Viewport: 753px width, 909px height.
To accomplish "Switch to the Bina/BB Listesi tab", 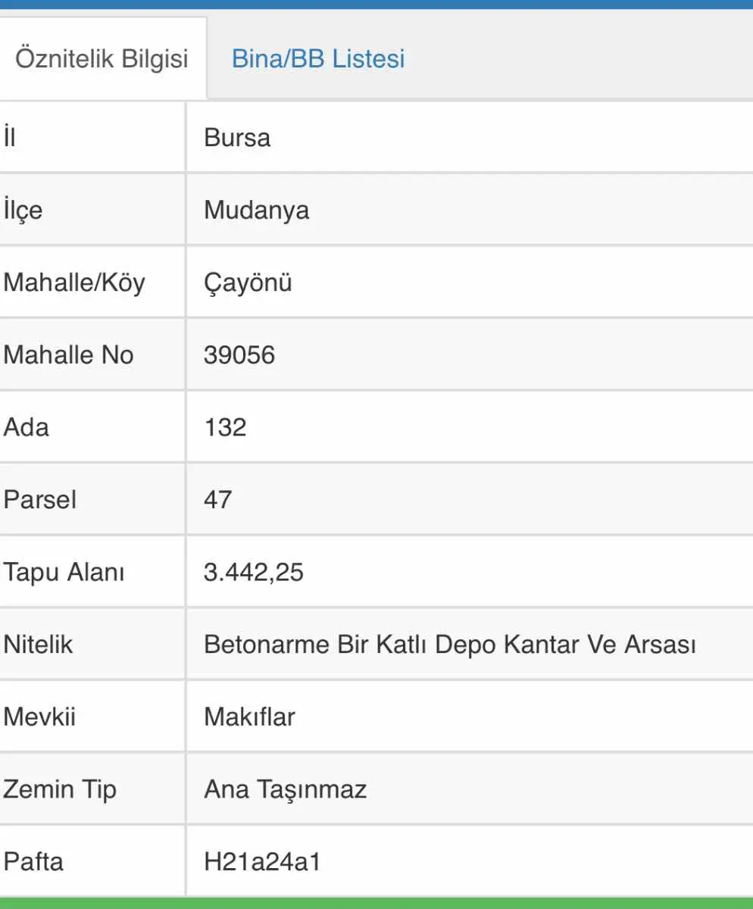I will [x=318, y=58].
